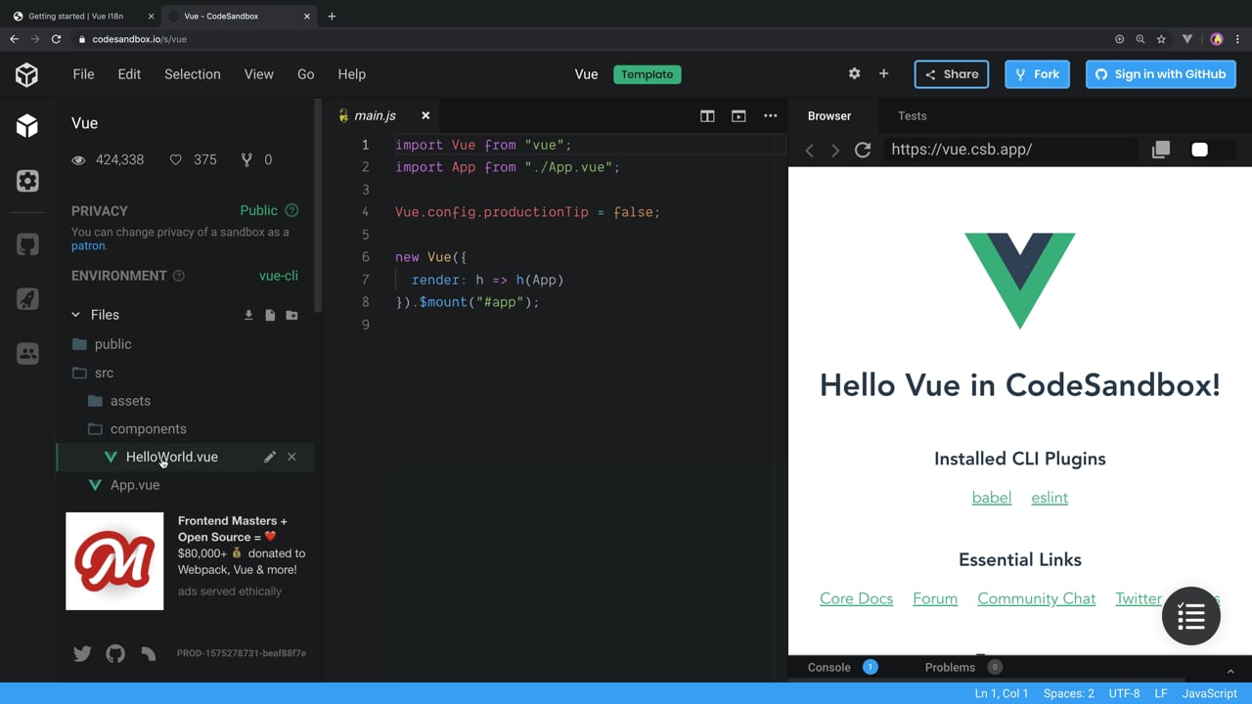Open the blog feed icon in sidebar footer

148,653
